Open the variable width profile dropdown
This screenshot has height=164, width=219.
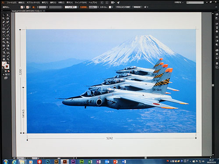pos(63,7)
